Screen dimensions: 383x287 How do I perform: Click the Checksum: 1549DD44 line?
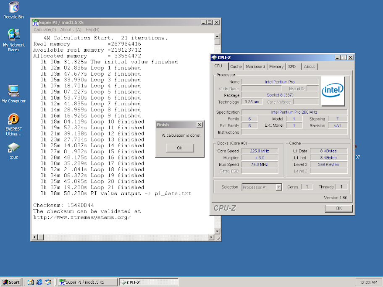pos(63,205)
